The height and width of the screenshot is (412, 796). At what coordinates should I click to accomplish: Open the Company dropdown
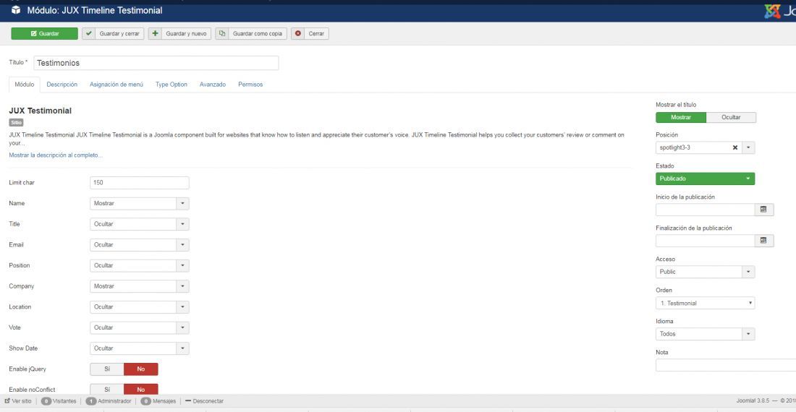140,286
